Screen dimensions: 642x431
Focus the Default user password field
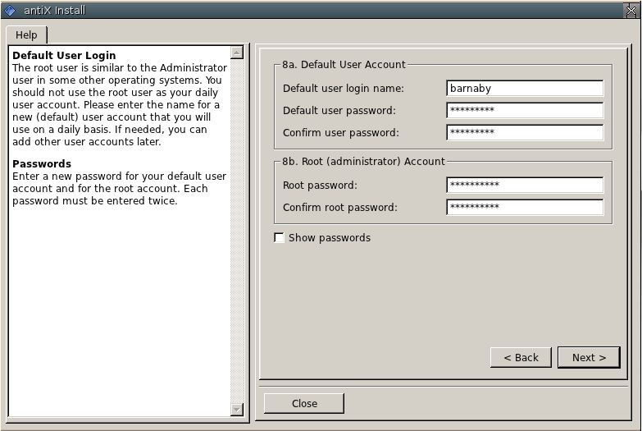[x=525, y=110]
